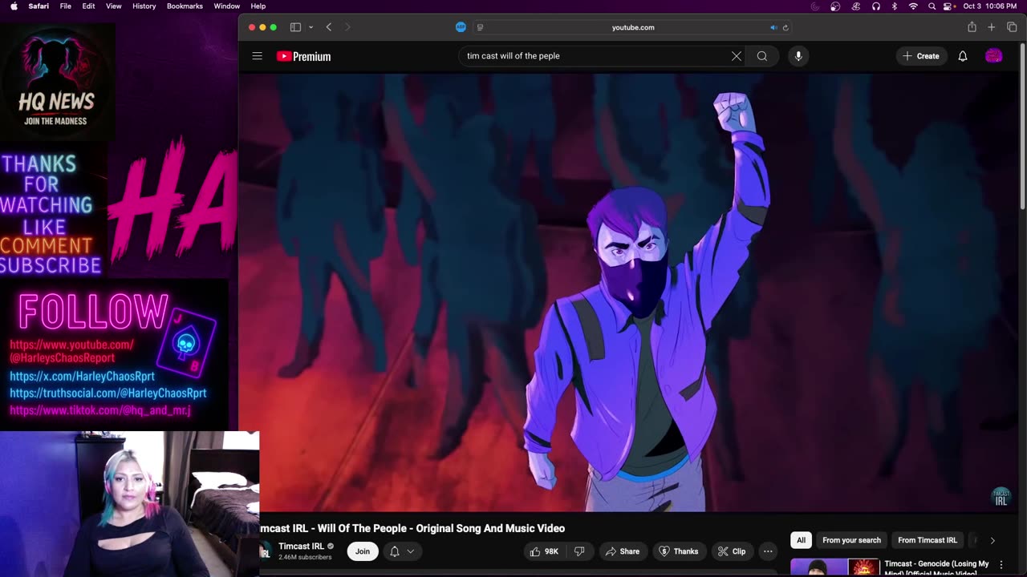Open the Window menu

click(227, 6)
